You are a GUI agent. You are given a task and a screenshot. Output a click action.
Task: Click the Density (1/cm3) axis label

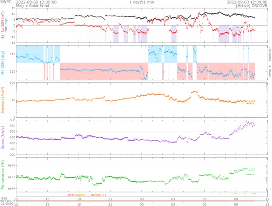pyautogui.click(x=3, y=100)
